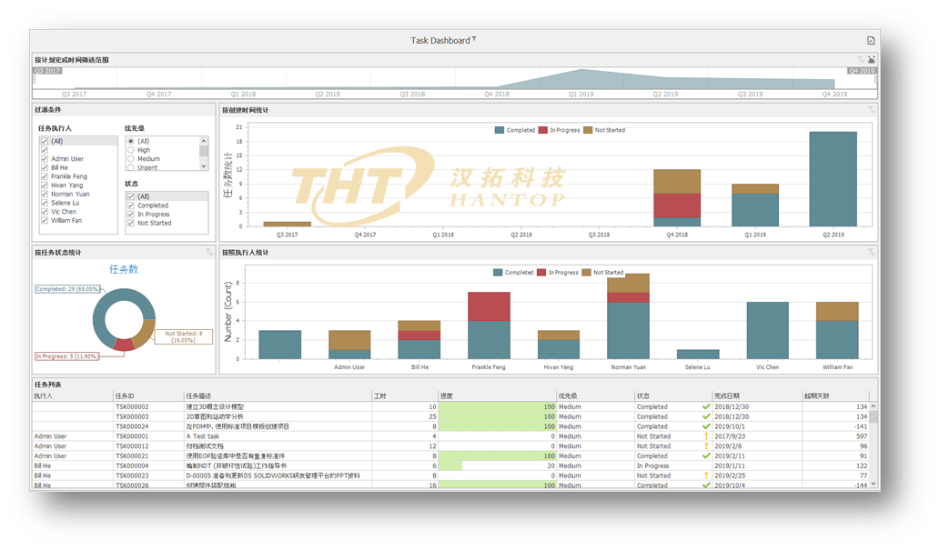Click the Completed: 29 (69.05%) label

tap(67, 288)
